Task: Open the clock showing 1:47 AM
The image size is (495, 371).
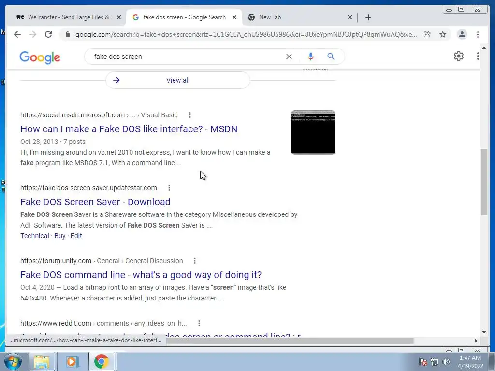Action: (x=470, y=362)
